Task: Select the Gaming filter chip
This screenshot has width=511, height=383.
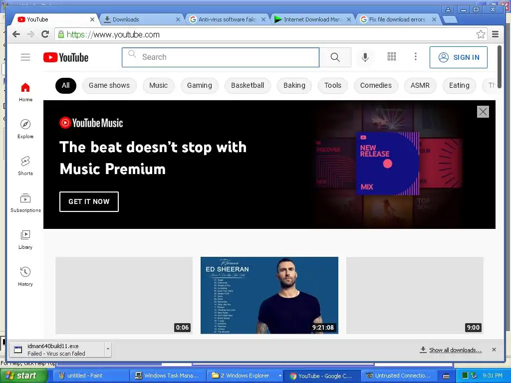Action: (200, 85)
